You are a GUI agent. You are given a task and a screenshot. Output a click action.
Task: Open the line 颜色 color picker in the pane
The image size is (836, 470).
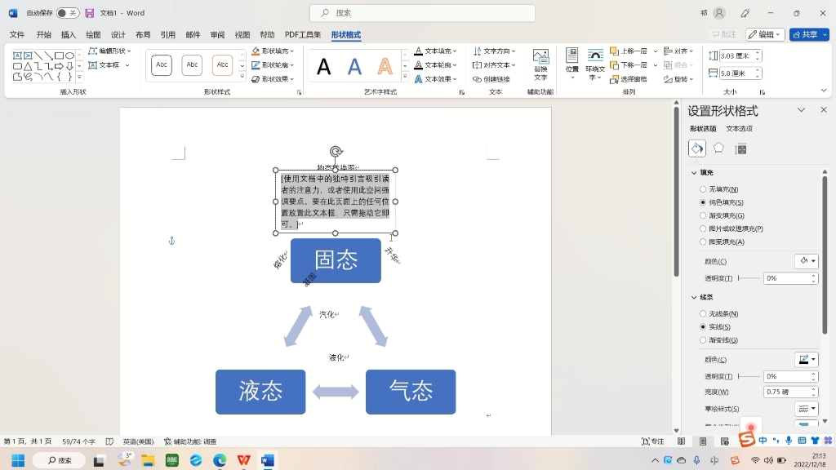(x=806, y=359)
